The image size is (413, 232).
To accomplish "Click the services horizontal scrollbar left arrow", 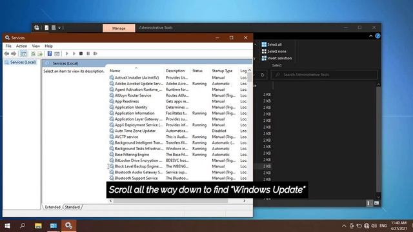I will 110,200.
